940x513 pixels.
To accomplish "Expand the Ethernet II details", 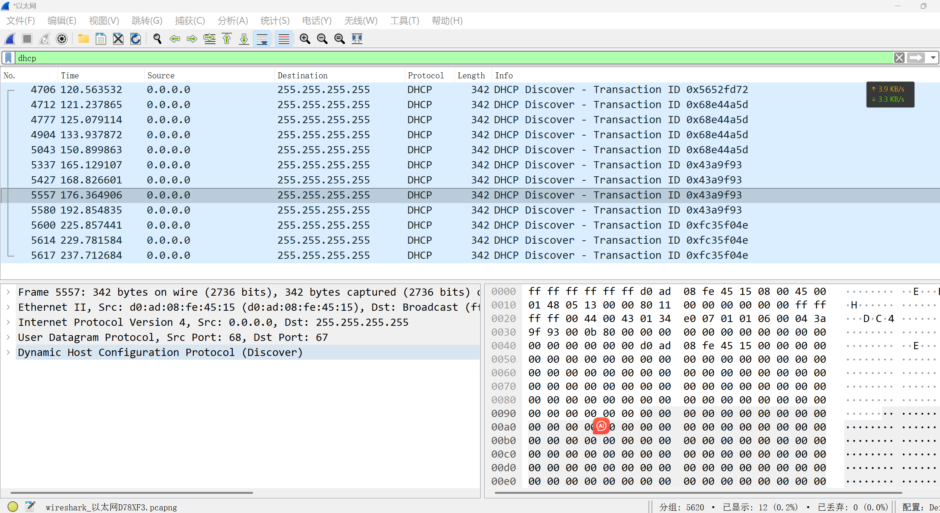I will (8, 307).
